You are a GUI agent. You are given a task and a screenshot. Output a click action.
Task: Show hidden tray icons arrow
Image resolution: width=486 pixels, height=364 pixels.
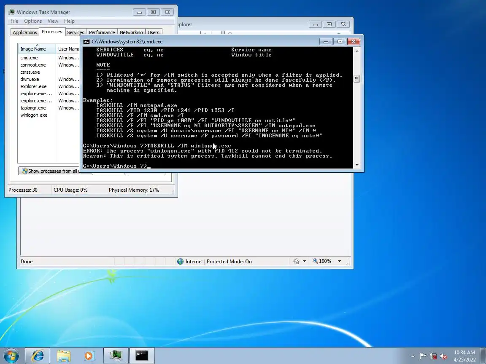(413, 356)
